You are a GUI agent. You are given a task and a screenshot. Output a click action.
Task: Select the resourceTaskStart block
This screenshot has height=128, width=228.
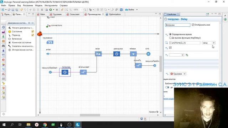pos(50,72)
